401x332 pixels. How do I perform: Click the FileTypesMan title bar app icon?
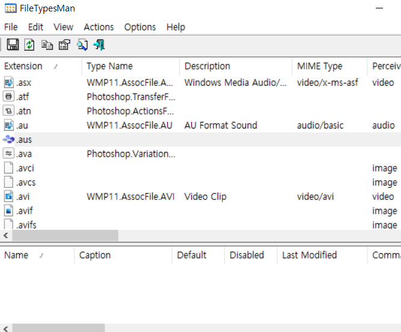click(10, 8)
